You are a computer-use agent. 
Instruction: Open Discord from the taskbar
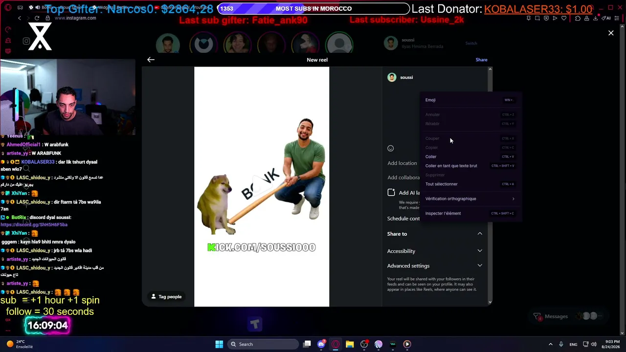point(321,344)
